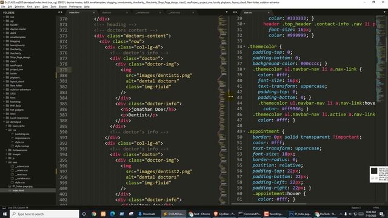Open the Selection menu
388x218 pixels.
tap(19, 7)
